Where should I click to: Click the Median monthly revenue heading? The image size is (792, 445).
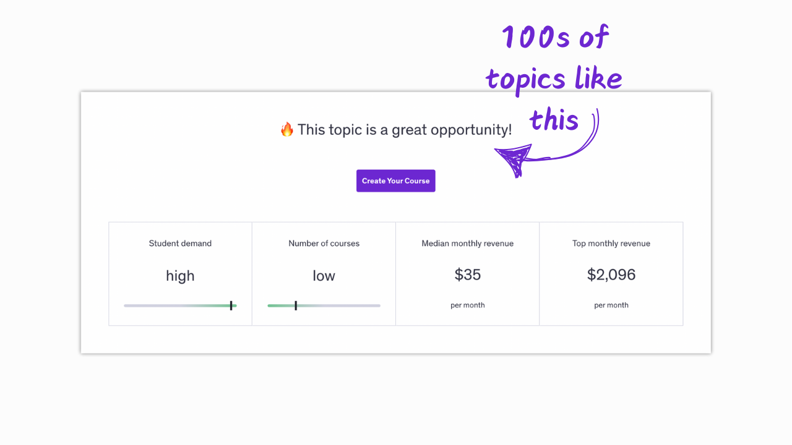point(468,244)
